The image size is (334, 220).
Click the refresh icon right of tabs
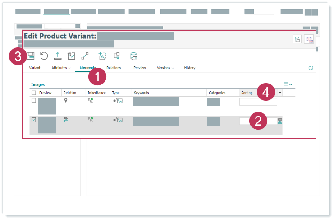[311, 68]
